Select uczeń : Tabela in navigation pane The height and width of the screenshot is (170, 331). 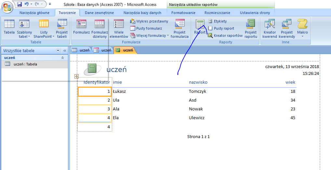(25, 64)
